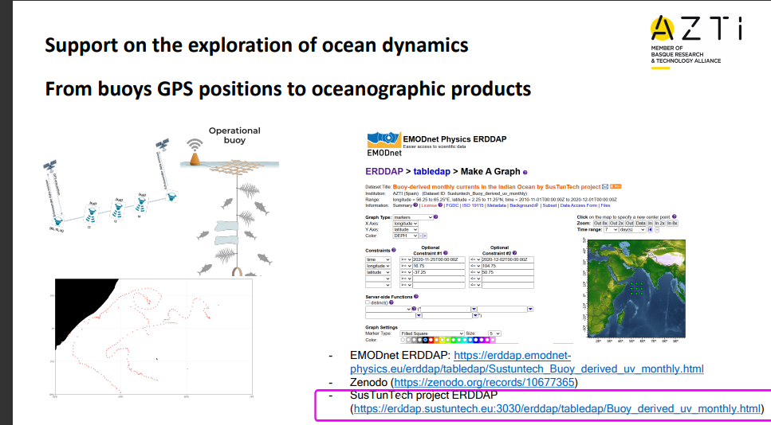
Task: Click the help icon beside Graph Type
Action: coord(435,217)
